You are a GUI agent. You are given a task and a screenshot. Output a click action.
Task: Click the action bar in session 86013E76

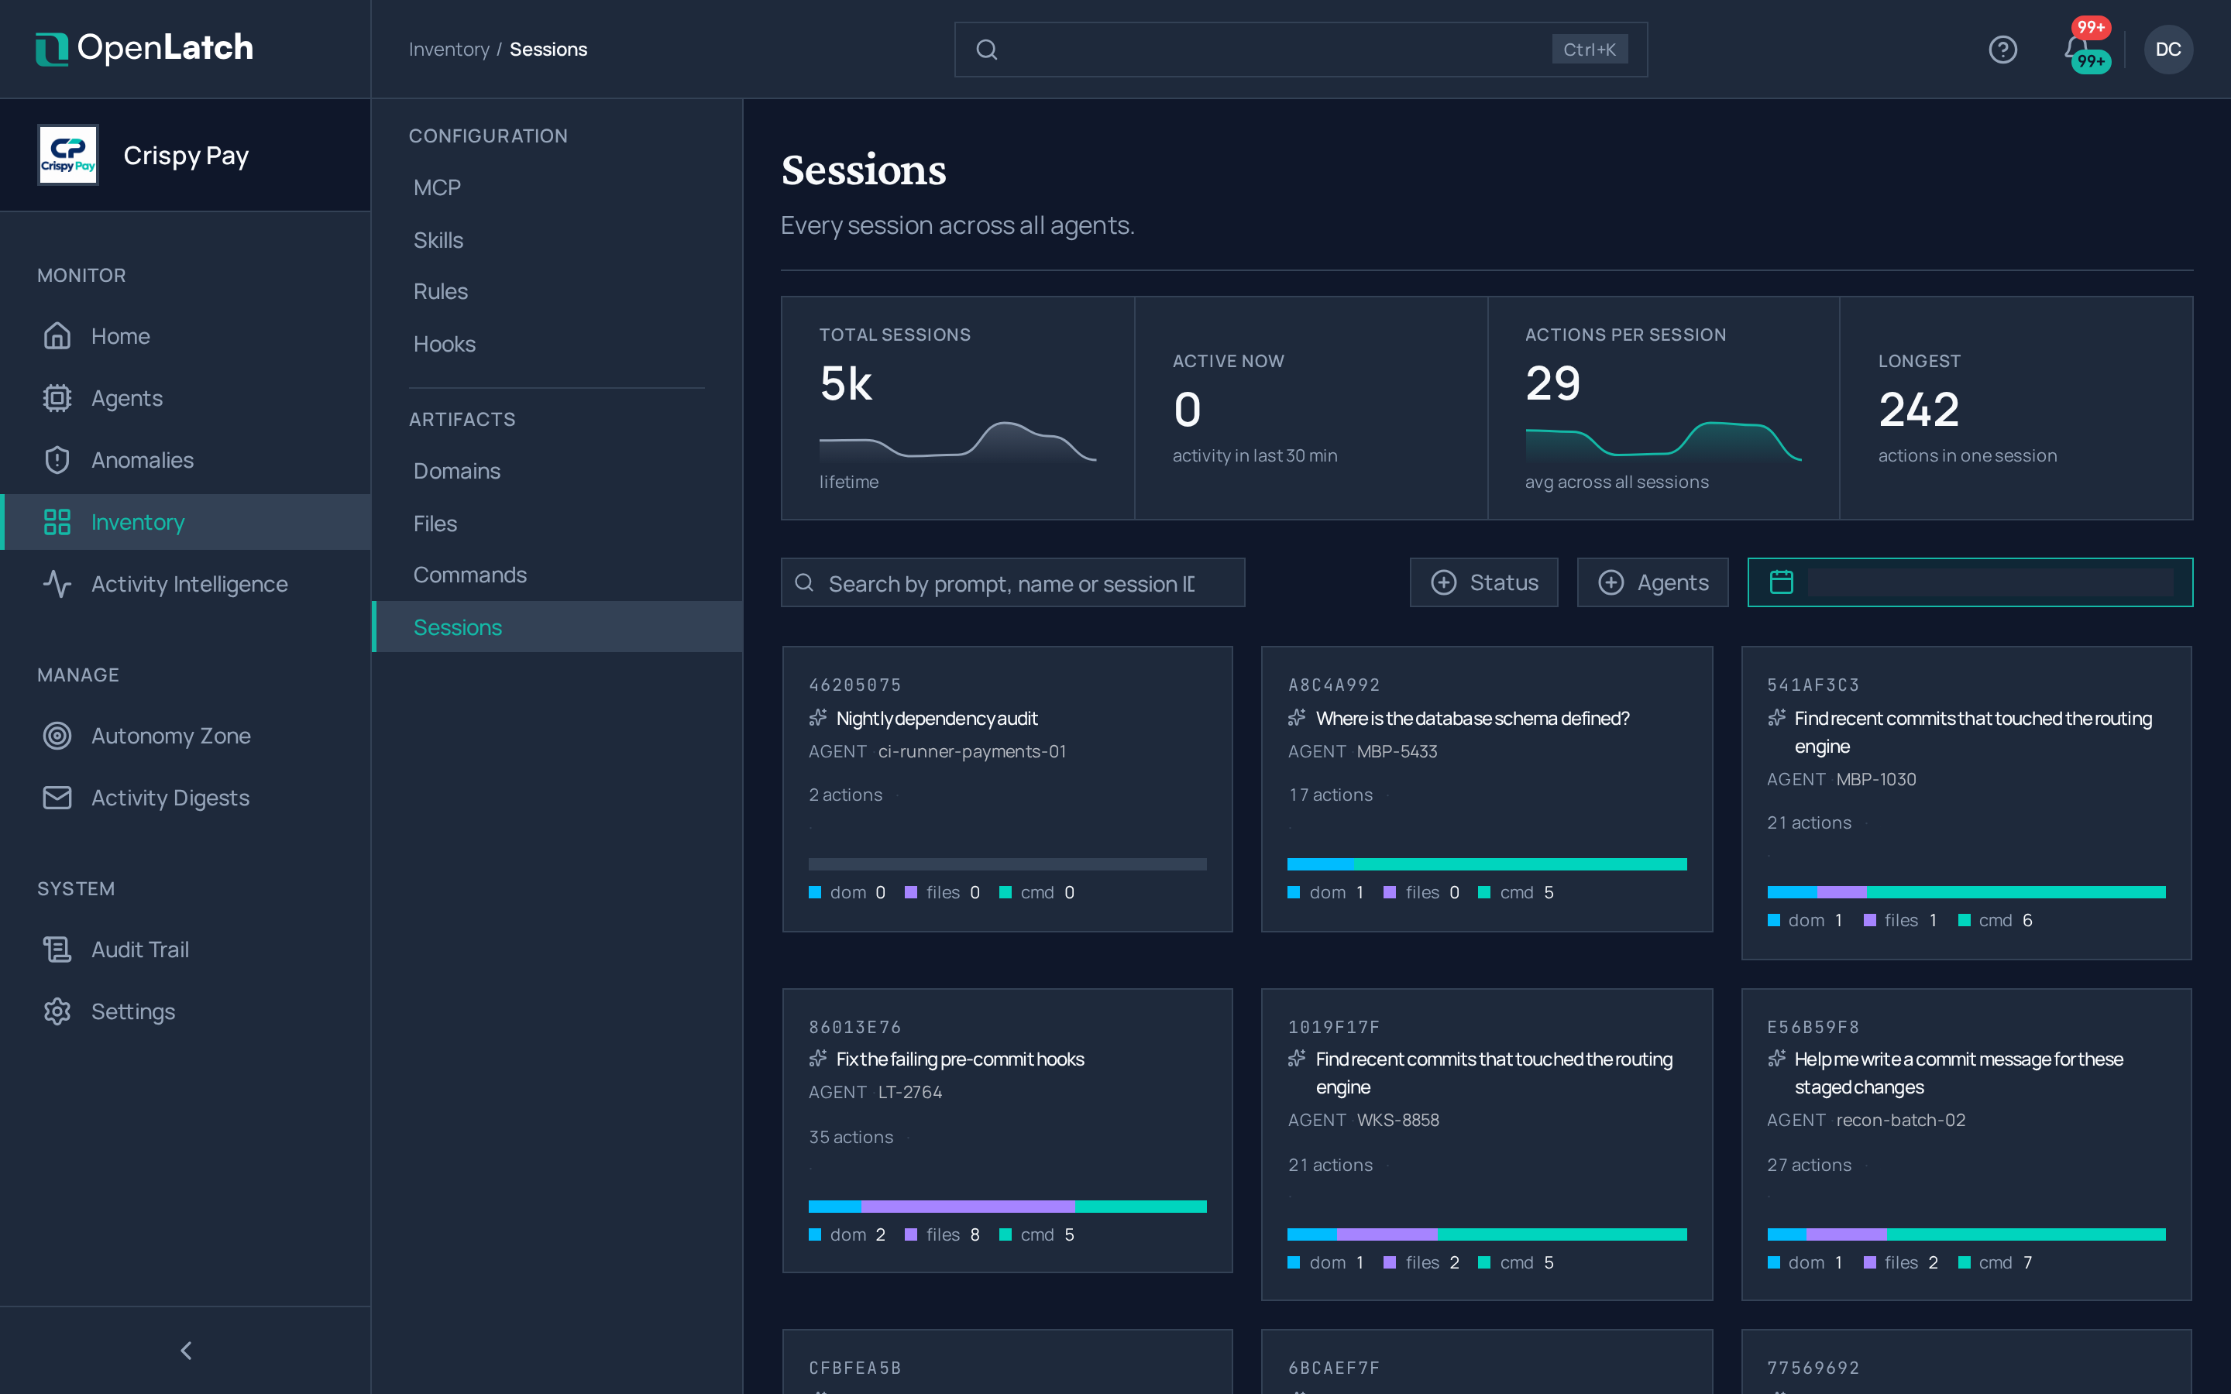point(1007,1206)
